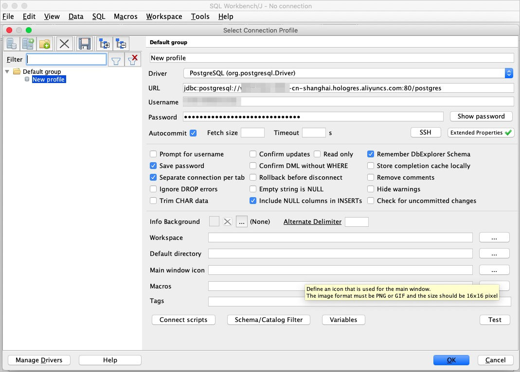Open the Workspace menu

(x=164, y=17)
